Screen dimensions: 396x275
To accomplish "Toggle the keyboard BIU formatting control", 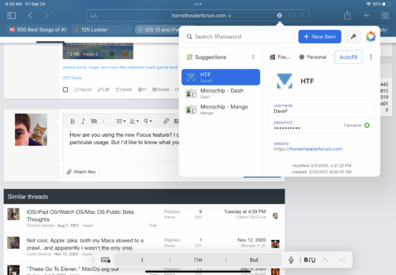I will pos(309,260).
